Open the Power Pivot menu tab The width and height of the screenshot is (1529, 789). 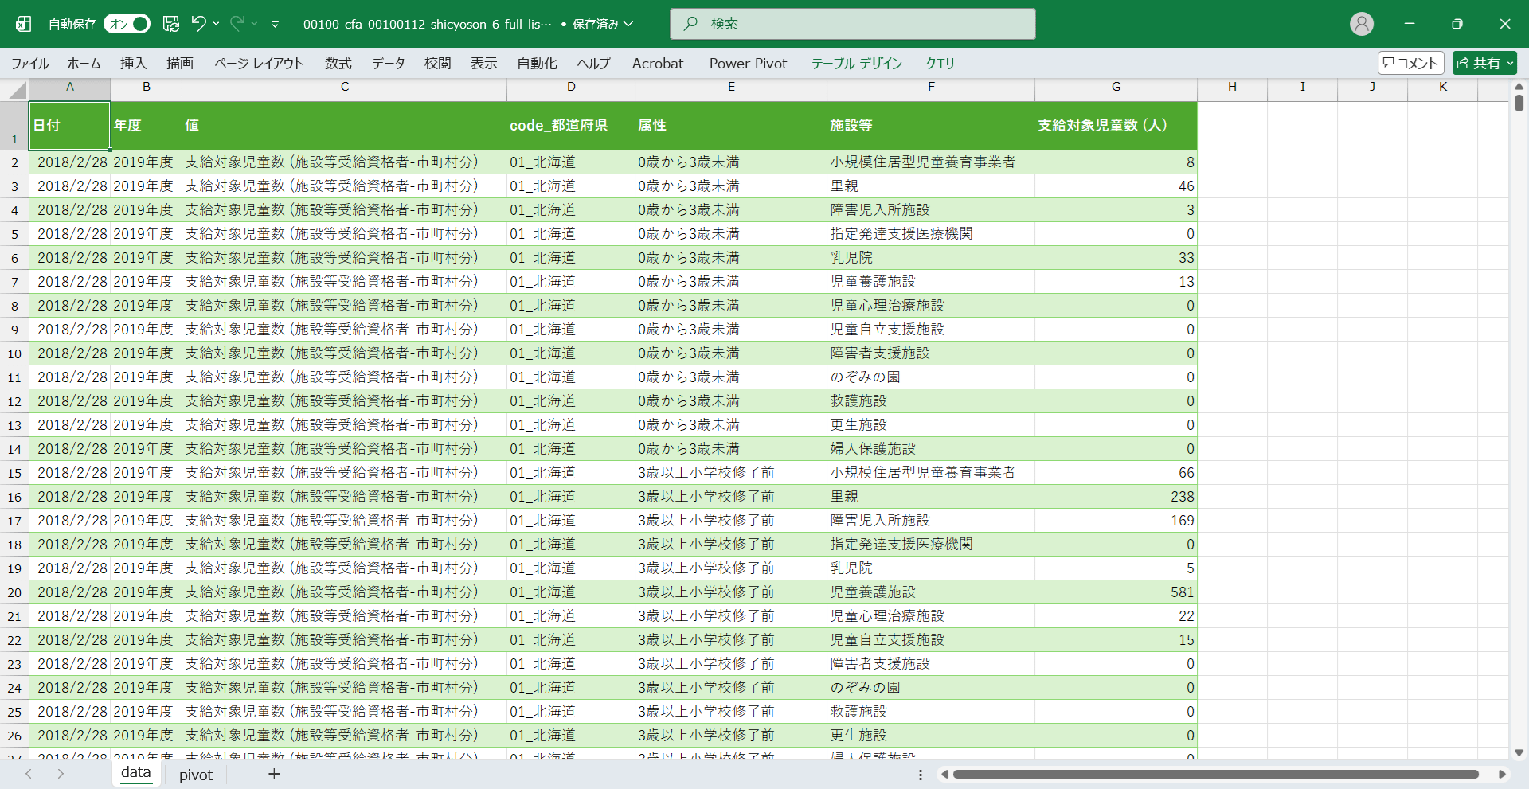748,63
